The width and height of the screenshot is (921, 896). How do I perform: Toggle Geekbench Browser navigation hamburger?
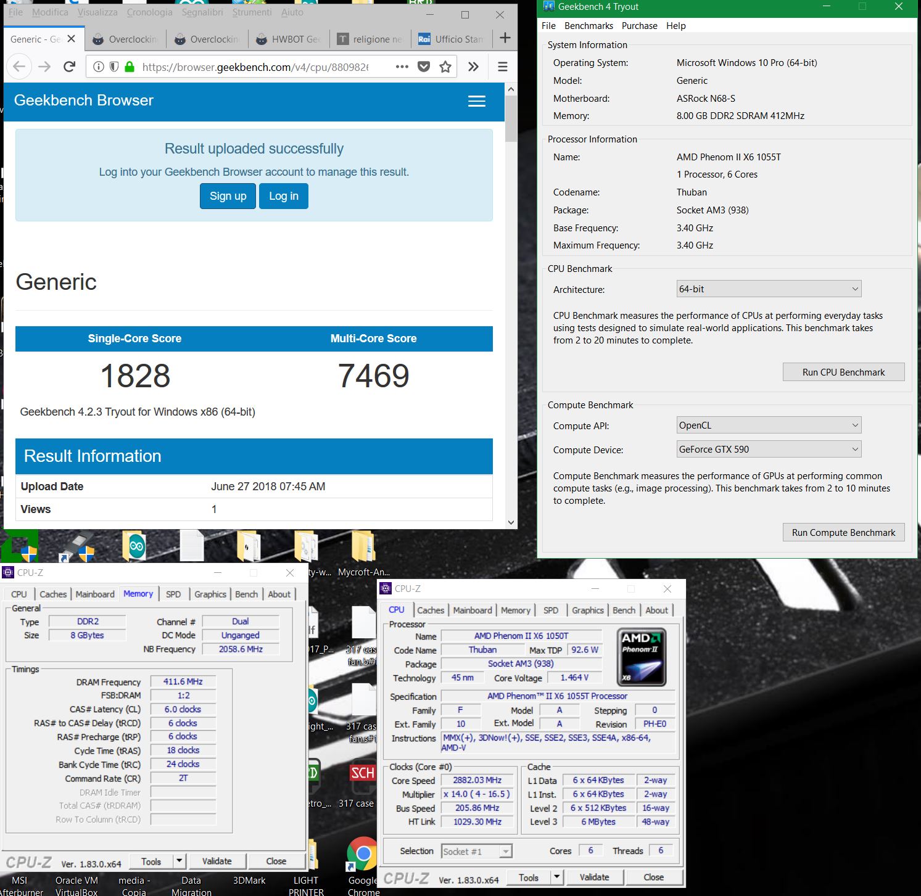477,101
